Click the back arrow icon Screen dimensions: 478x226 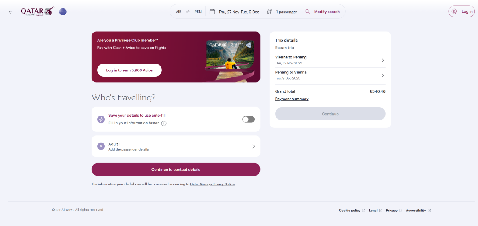(x=10, y=12)
